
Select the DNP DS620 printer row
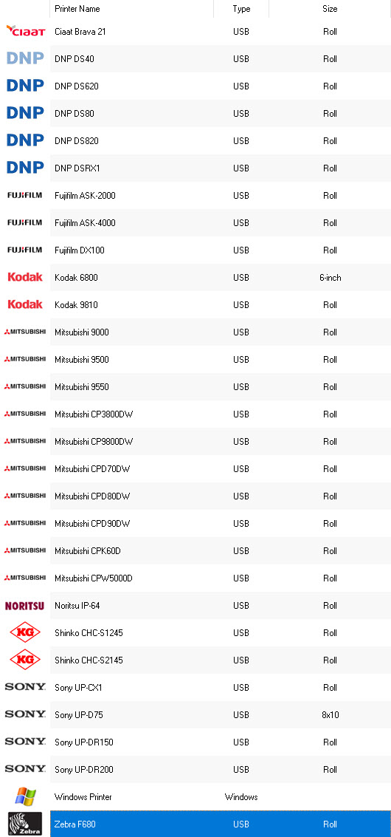pyautogui.click(x=221, y=86)
